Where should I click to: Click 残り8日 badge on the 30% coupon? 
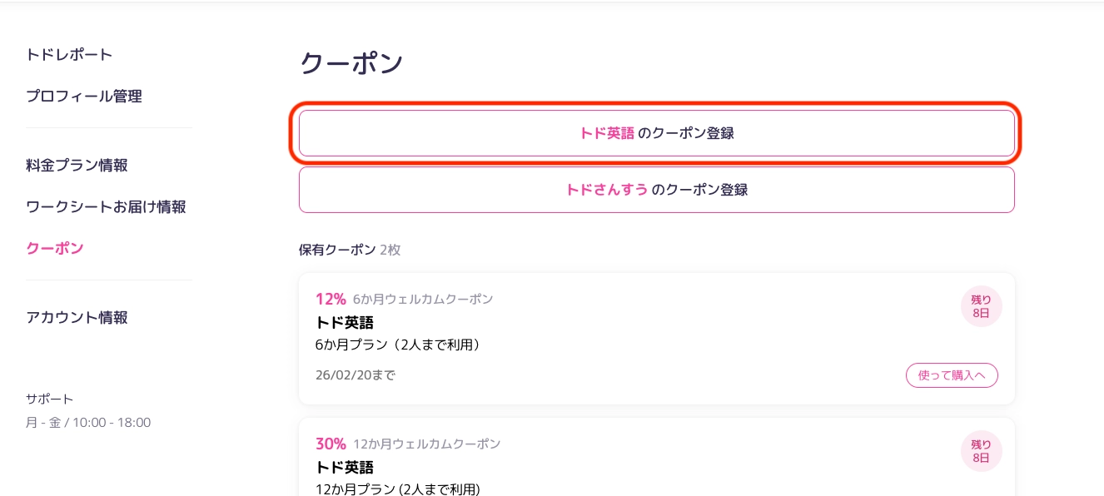981,451
